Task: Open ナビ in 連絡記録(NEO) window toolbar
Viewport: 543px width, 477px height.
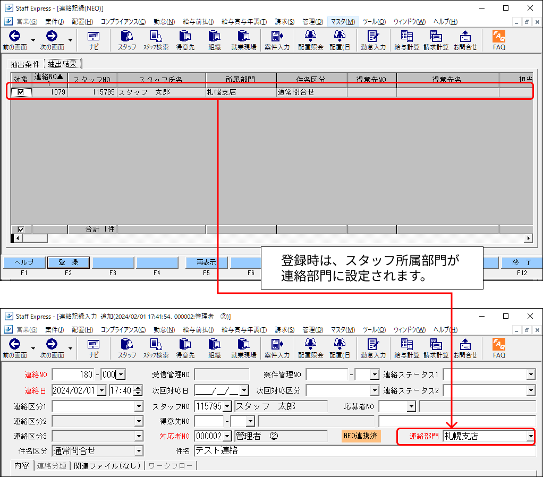Action: (94, 40)
